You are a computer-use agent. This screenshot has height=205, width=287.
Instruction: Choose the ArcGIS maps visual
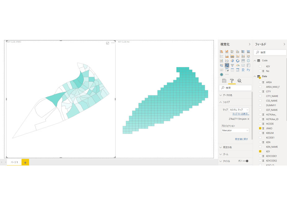tap(221, 75)
